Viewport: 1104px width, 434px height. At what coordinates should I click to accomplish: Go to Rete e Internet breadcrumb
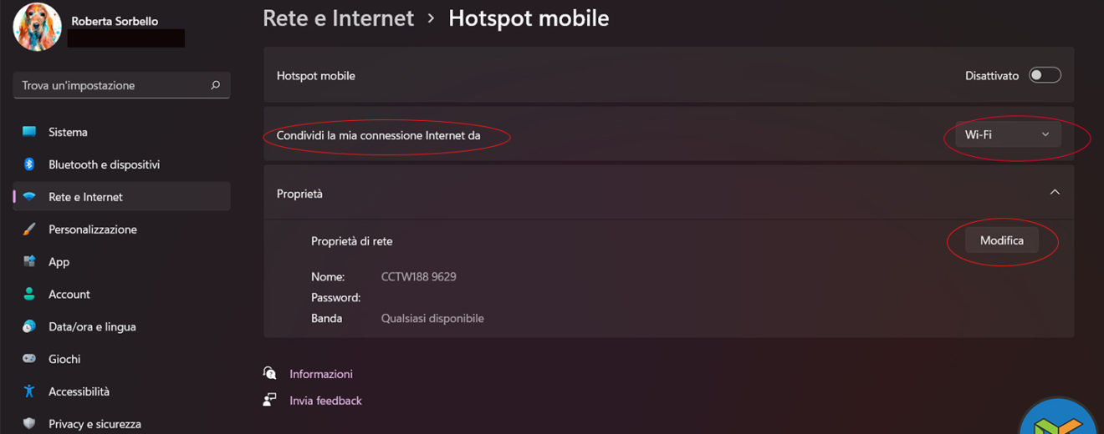point(338,18)
